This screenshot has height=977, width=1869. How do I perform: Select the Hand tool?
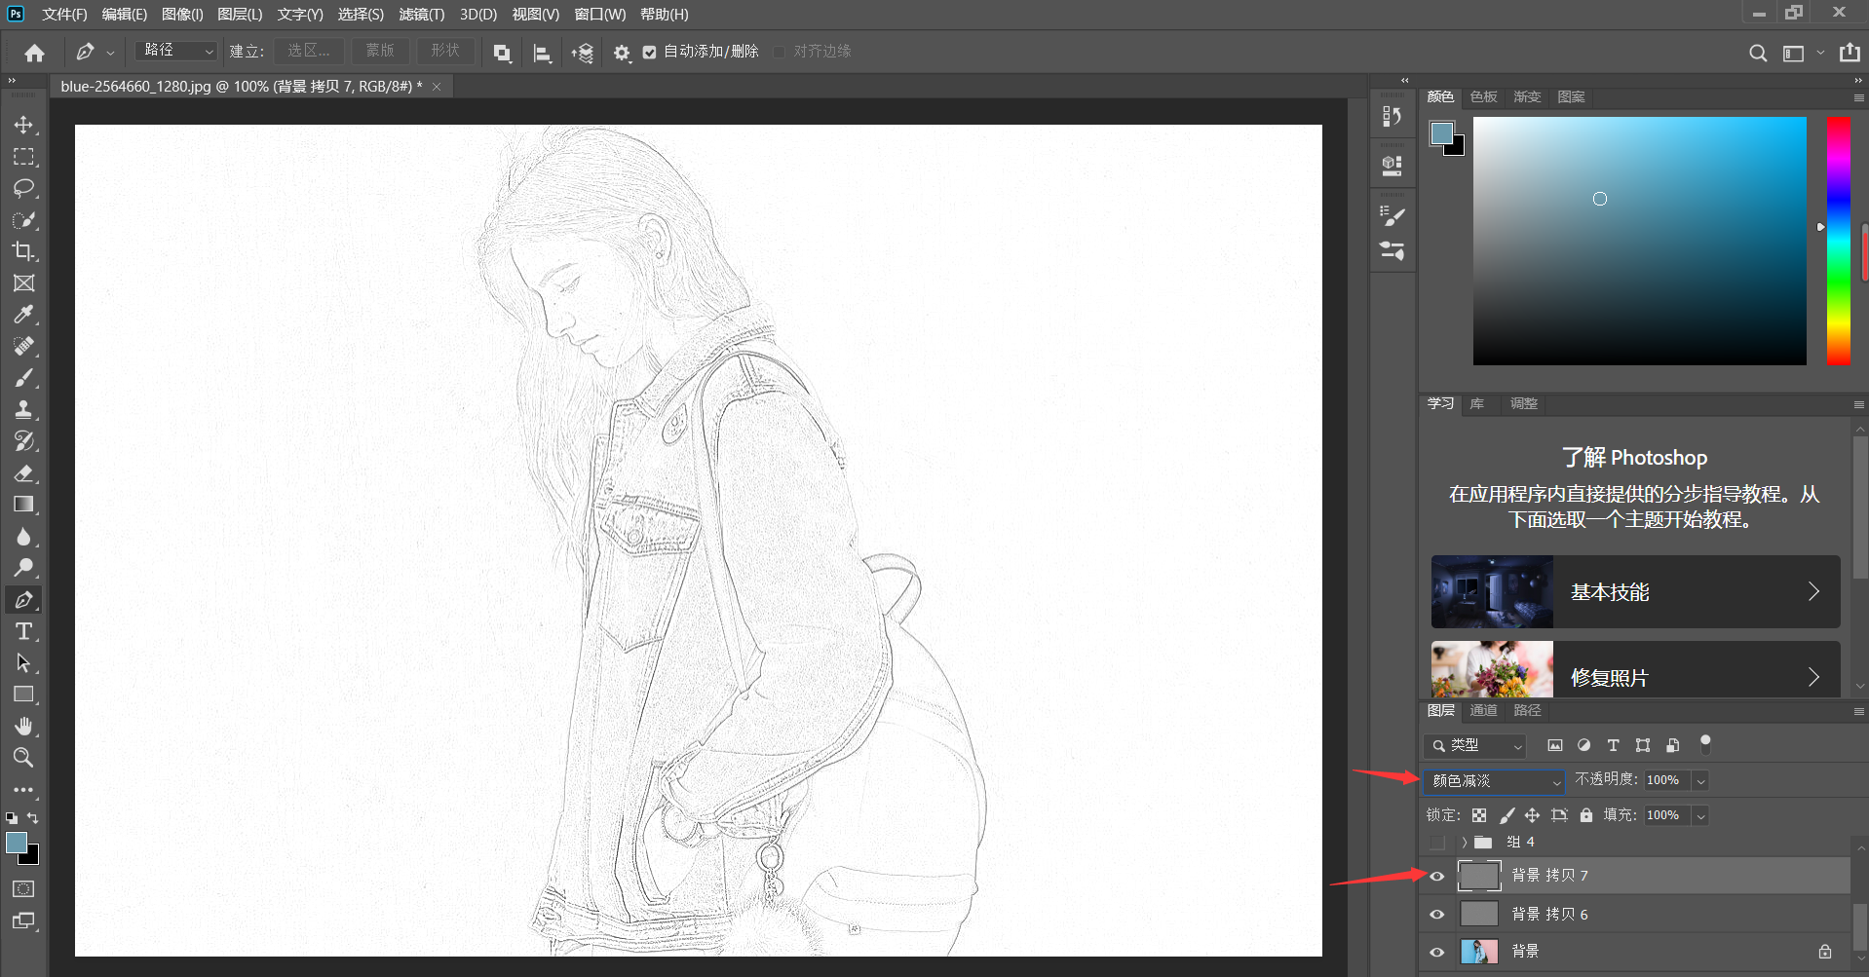[23, 726]
